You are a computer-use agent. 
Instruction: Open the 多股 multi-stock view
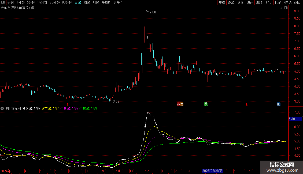point(240,2)
